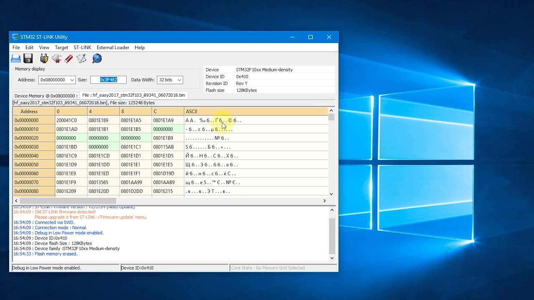The width and height of the screenshot is (534, 300).
Task: Select cell 08013565
Action: pos(103,182)
